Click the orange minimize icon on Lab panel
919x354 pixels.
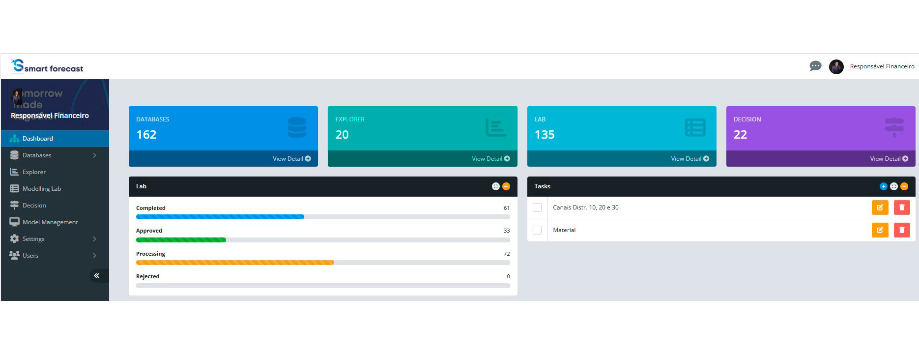tap(506, 186)
